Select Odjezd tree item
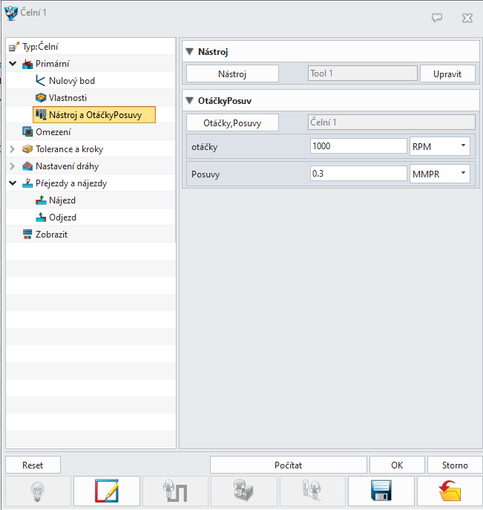Image resolution: width=483 pixels, height=510 pixels. pos(63,218)
